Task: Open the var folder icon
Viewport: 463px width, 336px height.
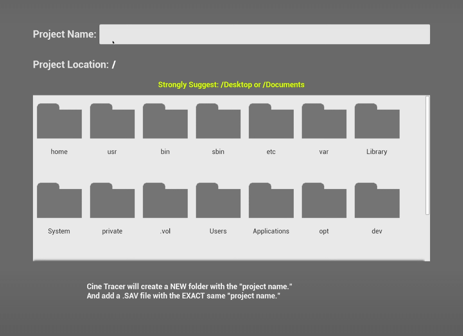Action: pos(324,121)
